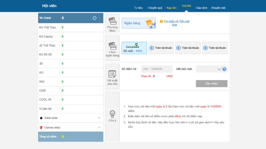266x149 pixels.
Task: Open the Tìm hiểu về Tiền mã hóa link
Action: 176,23
